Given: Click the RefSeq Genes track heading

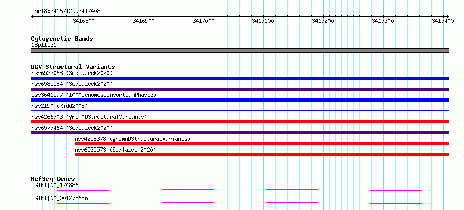Looking at the screenshot, I should click(x=53, y=179).
